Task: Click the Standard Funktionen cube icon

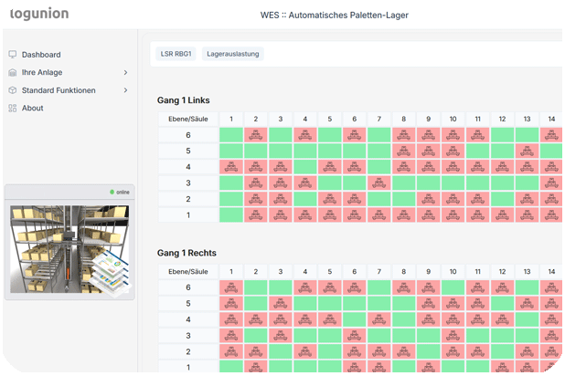Action: click(x=13, y=90)
